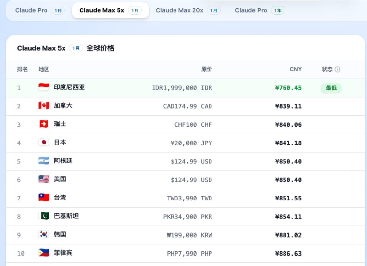Click the region name 菲律宾
Image resolution: width=367 pixels, height=266 pixels.
tap(63, 253)
